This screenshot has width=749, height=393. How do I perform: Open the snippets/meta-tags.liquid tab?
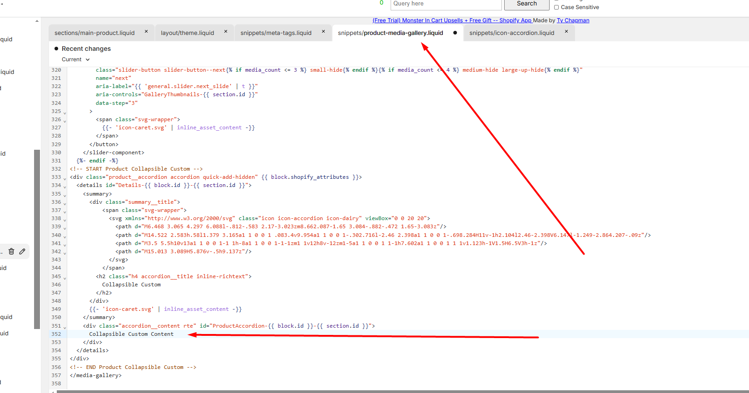(x=276, y=33)
